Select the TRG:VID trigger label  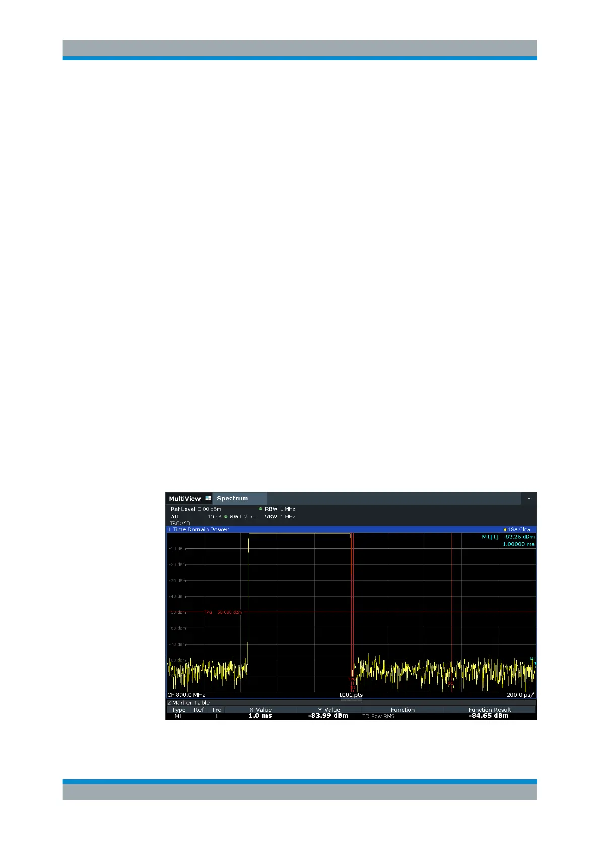(x=180, y=523)
